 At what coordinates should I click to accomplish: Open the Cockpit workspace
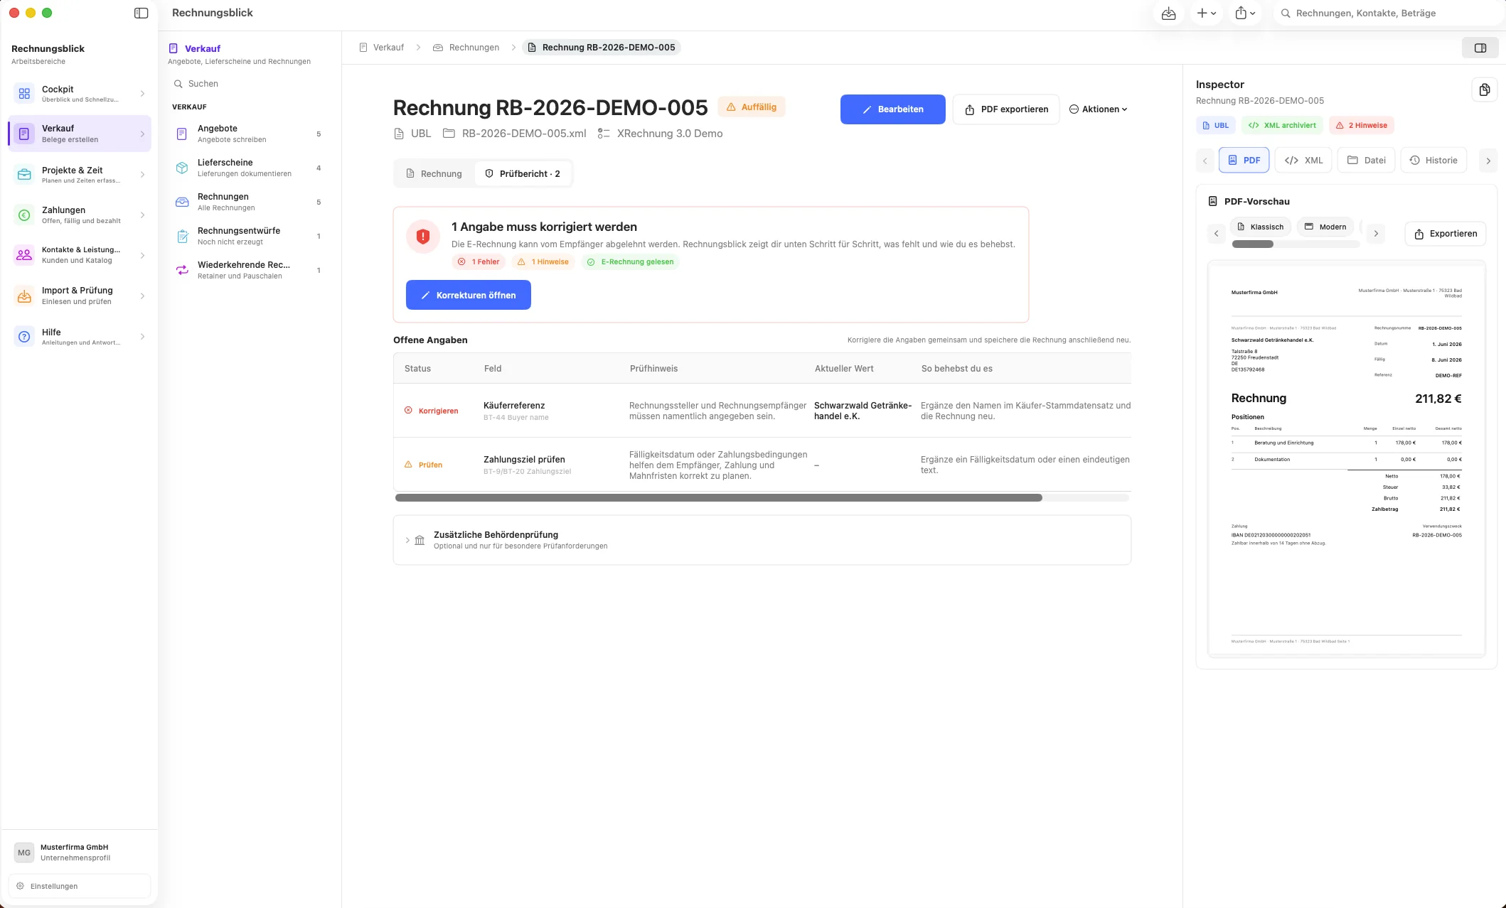click(80, 94)
